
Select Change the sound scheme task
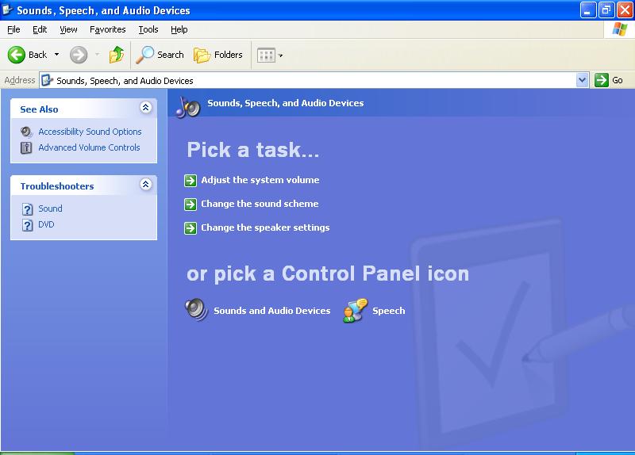[x=260, y=204]
